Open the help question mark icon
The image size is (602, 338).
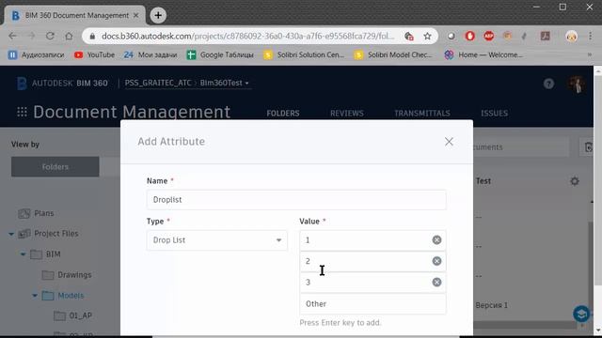pyautogui.click(x=548, y=84)
